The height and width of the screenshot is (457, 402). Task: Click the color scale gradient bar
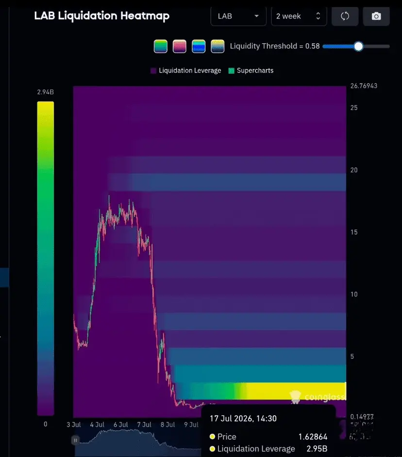(x=46, y=258)
